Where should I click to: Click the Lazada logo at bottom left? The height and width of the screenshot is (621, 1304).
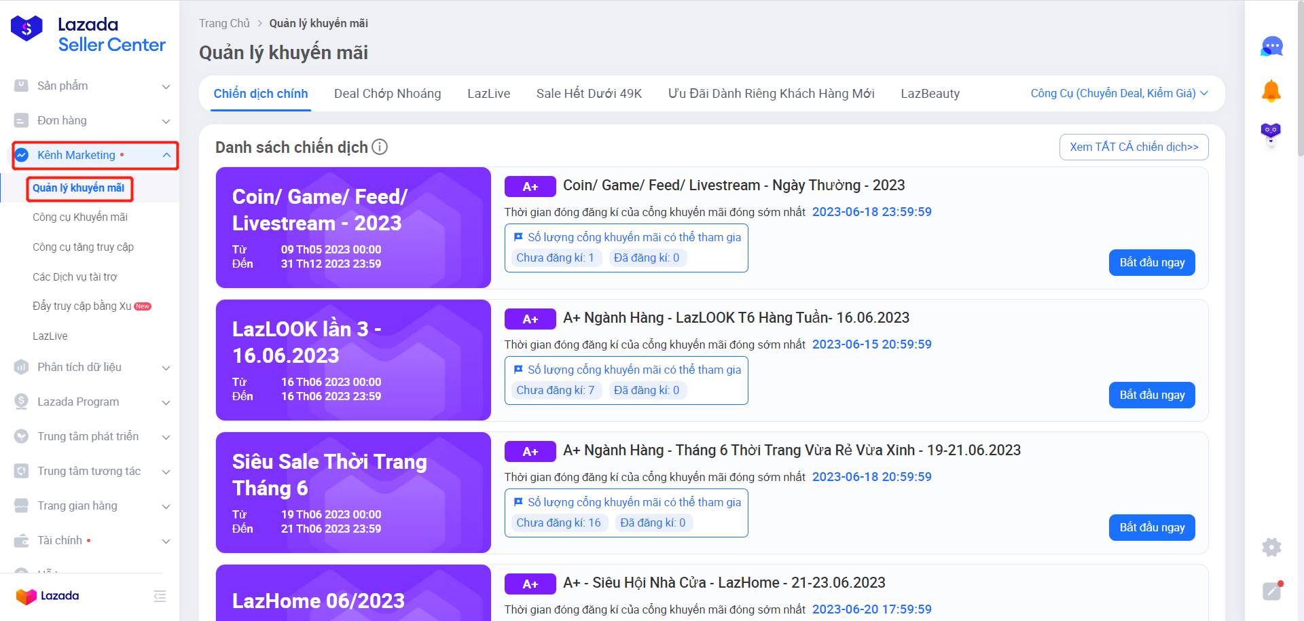click(x=48, y=596)
